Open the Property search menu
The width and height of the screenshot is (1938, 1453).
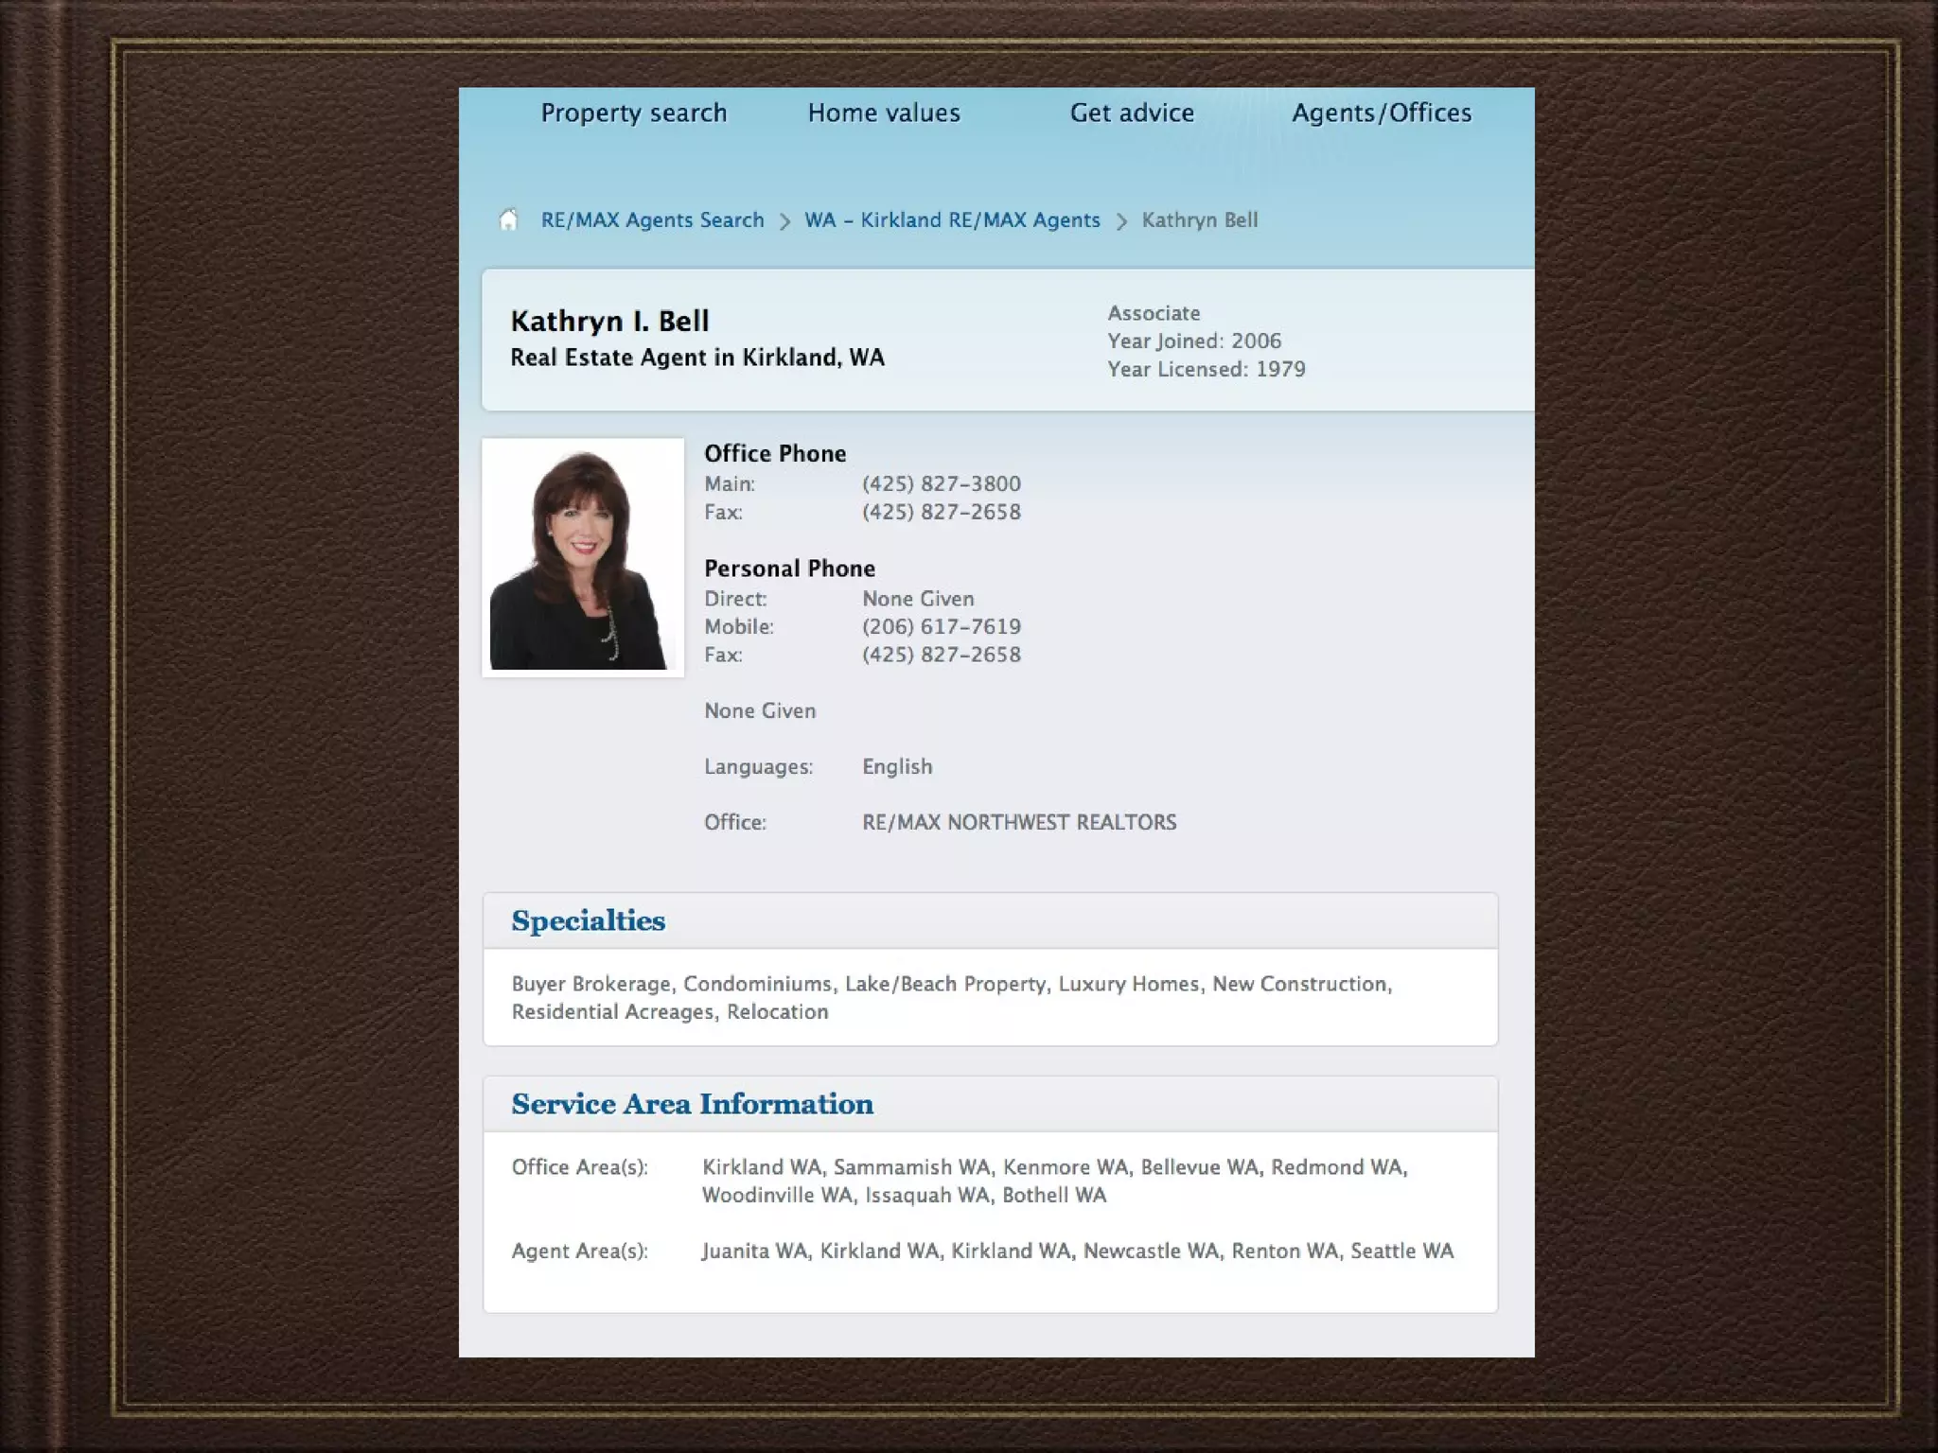[633, 113]
